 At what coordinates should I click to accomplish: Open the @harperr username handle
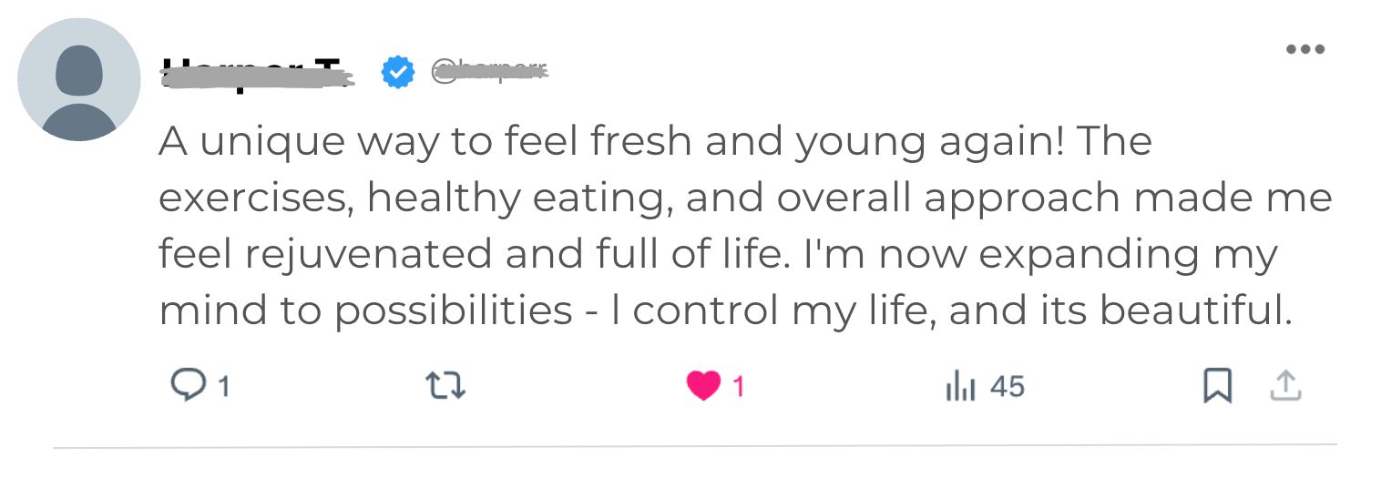point(489,70)
